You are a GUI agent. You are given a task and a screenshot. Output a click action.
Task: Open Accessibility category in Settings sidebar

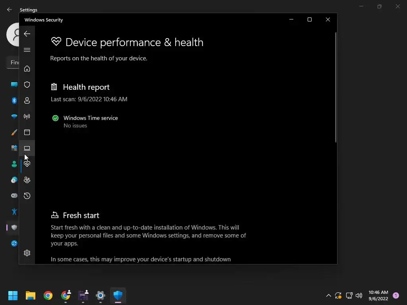(14, 212)
